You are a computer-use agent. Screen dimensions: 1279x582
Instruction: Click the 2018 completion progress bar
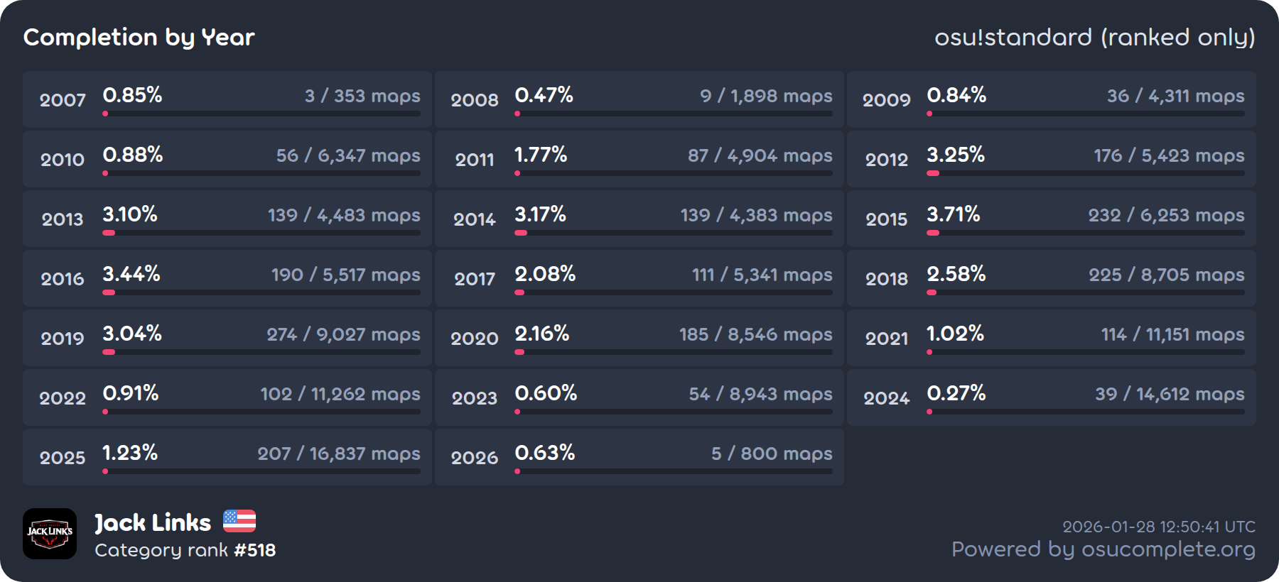tap(1086, 292)
